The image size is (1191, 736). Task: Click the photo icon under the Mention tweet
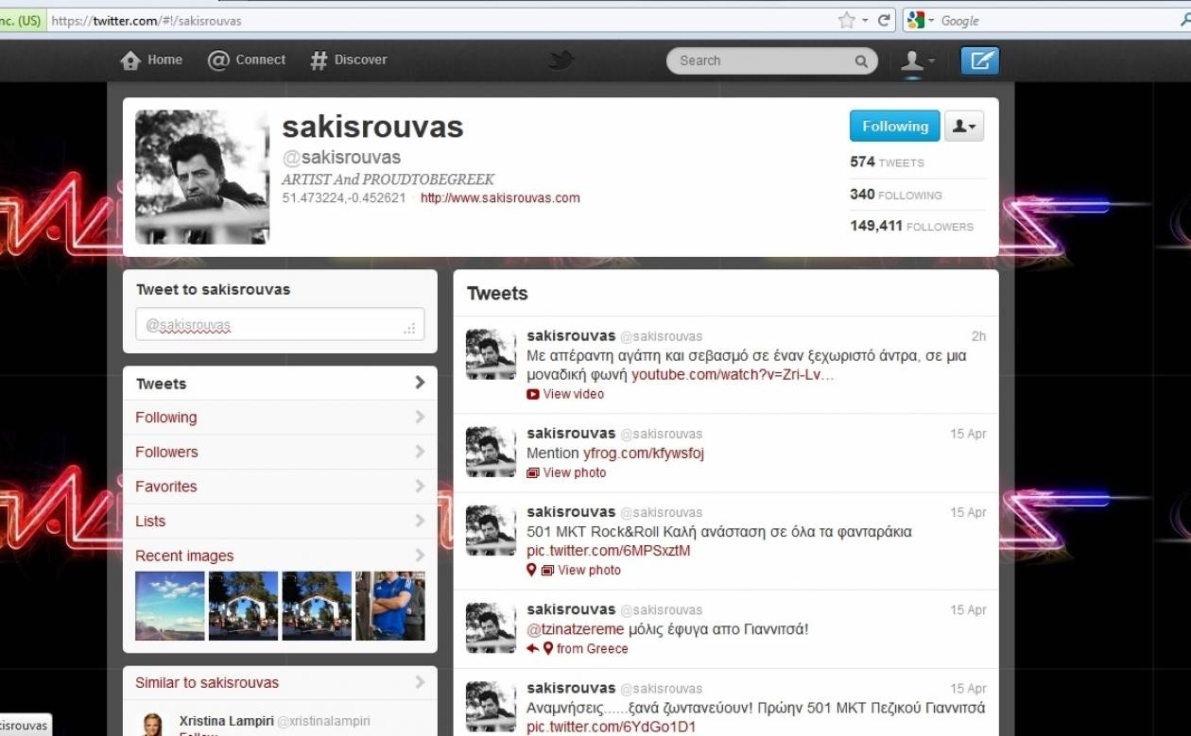click(533, 472)
